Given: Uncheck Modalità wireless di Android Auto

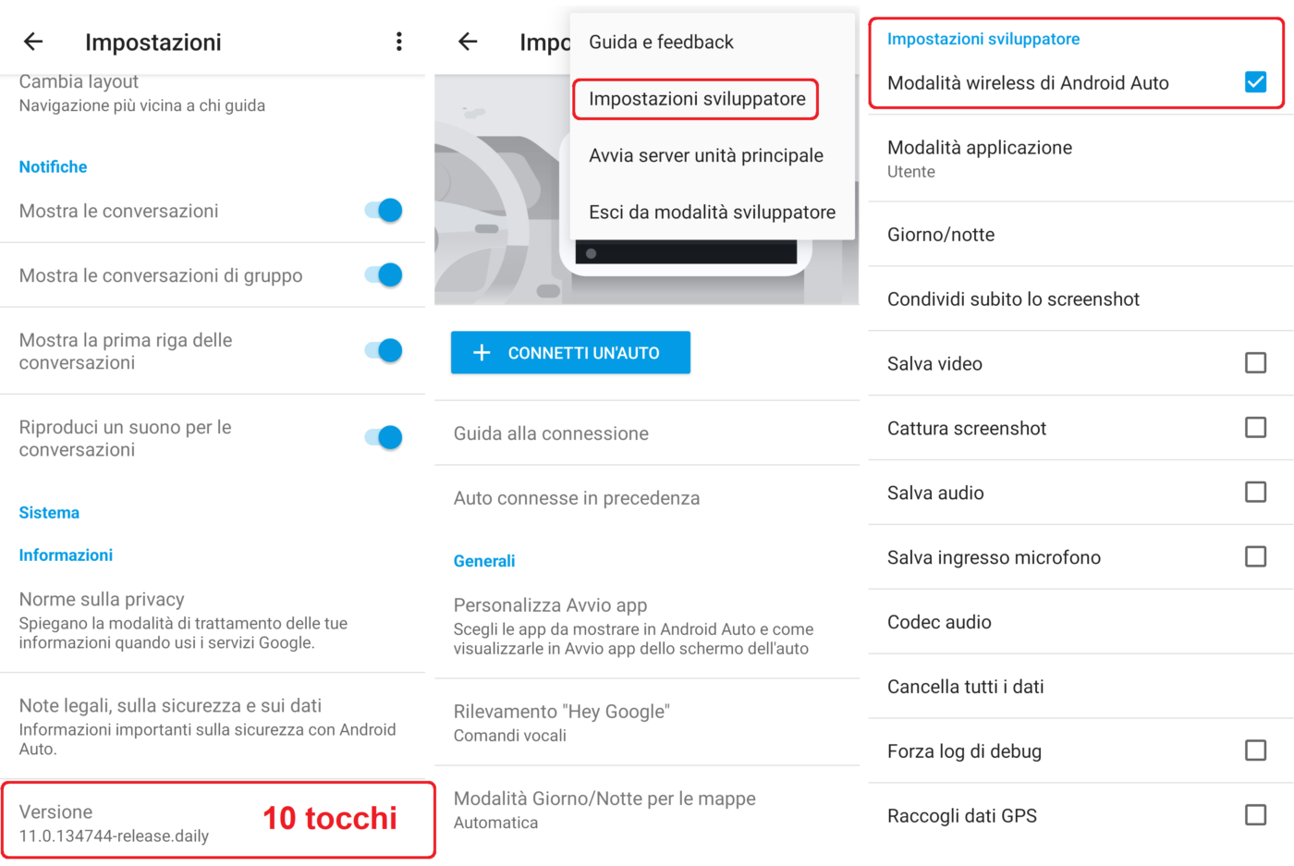Looking at the screenshot, I should pos(1255,82).
